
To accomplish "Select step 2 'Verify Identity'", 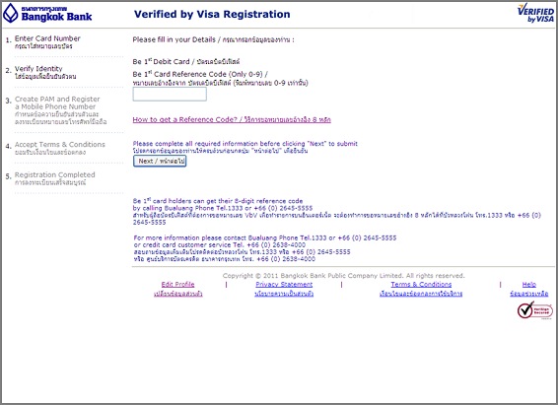I will click(x=45, y=72).
